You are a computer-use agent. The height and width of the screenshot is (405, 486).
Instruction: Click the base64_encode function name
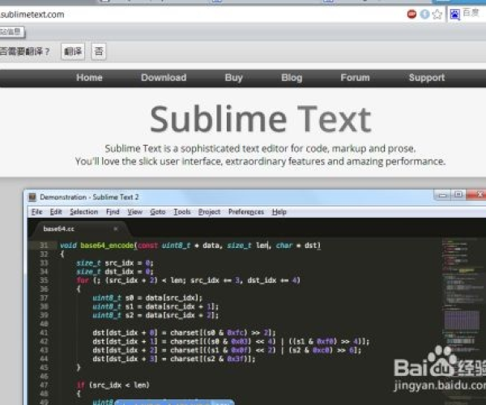pos(107,245)
